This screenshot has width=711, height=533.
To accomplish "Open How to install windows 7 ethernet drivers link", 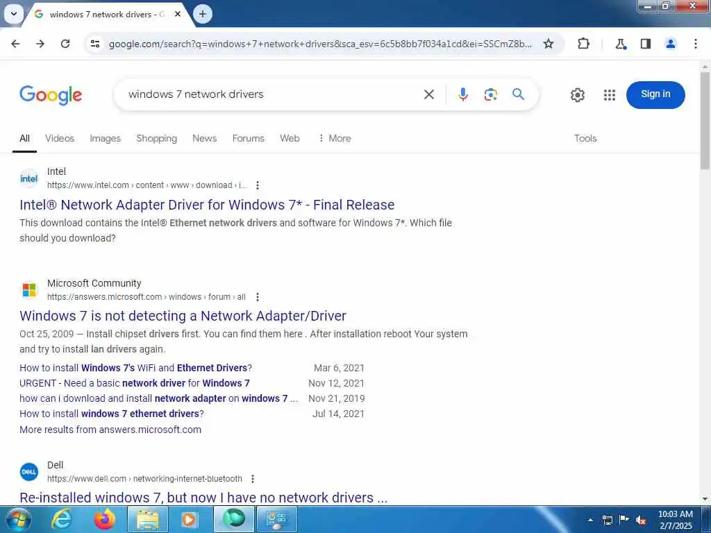I will coord(112,414).
